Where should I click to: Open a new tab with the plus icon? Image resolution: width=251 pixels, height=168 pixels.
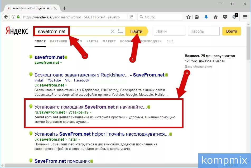65,8
